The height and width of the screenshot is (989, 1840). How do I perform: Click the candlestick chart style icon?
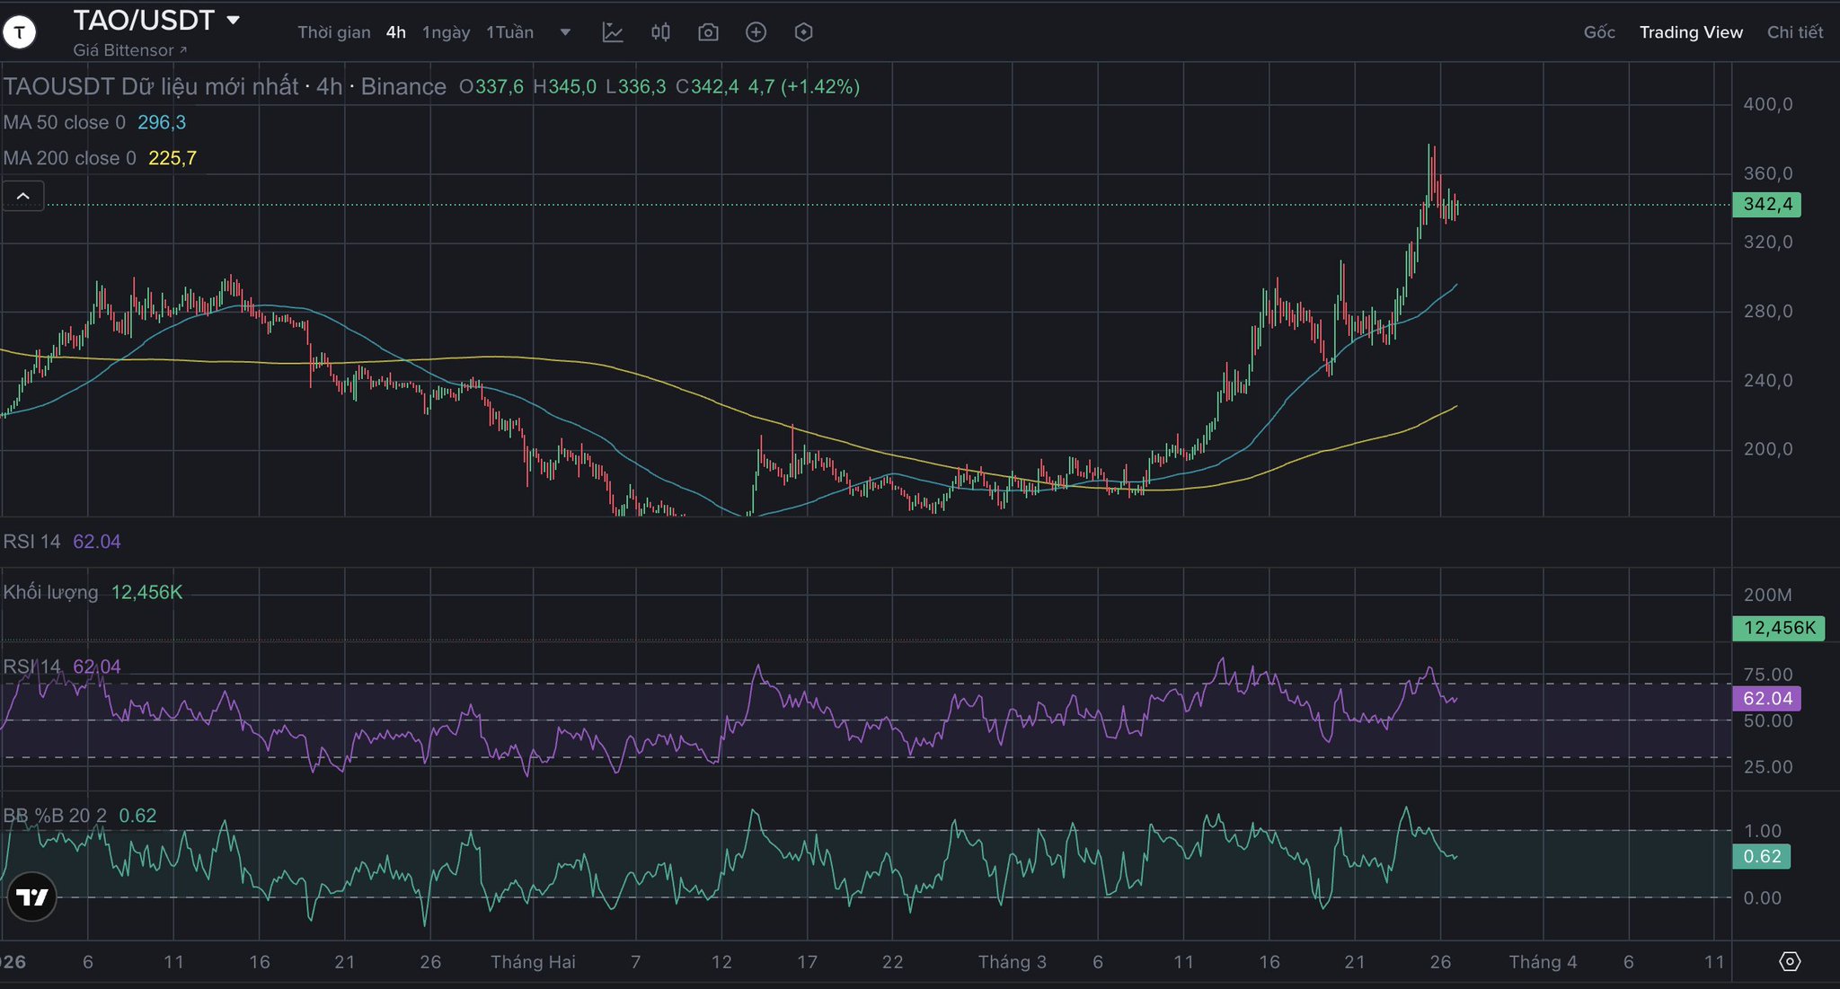tap(660, 32)
